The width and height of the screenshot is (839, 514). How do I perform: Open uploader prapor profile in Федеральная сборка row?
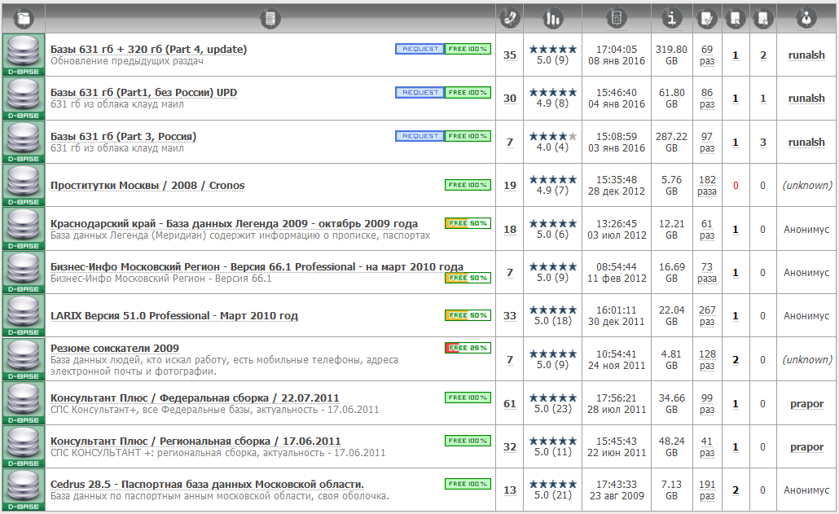(x=806, y=404)
